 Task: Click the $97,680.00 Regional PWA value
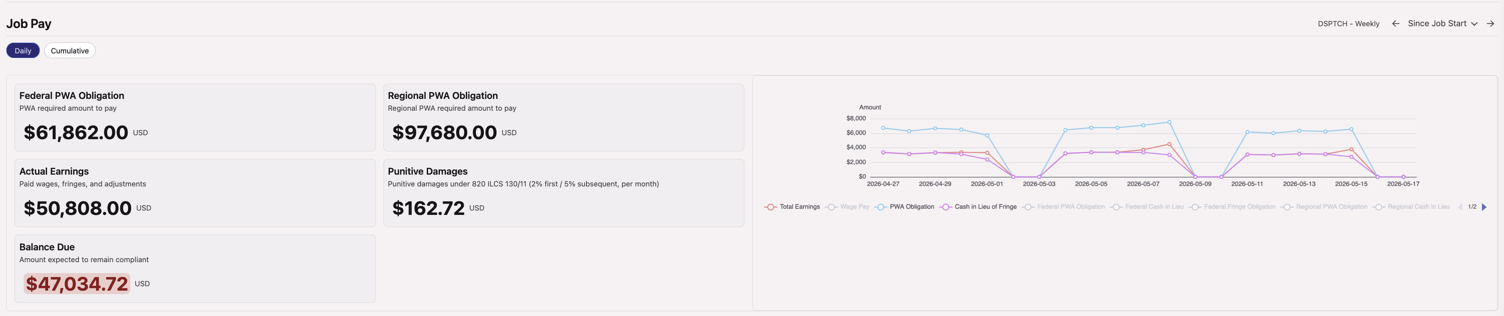444,132
